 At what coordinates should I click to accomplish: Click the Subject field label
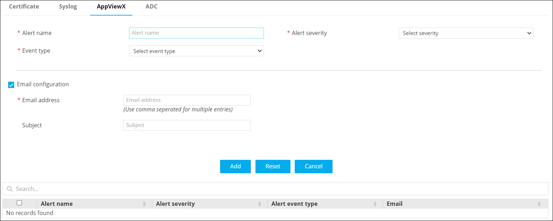32,125
